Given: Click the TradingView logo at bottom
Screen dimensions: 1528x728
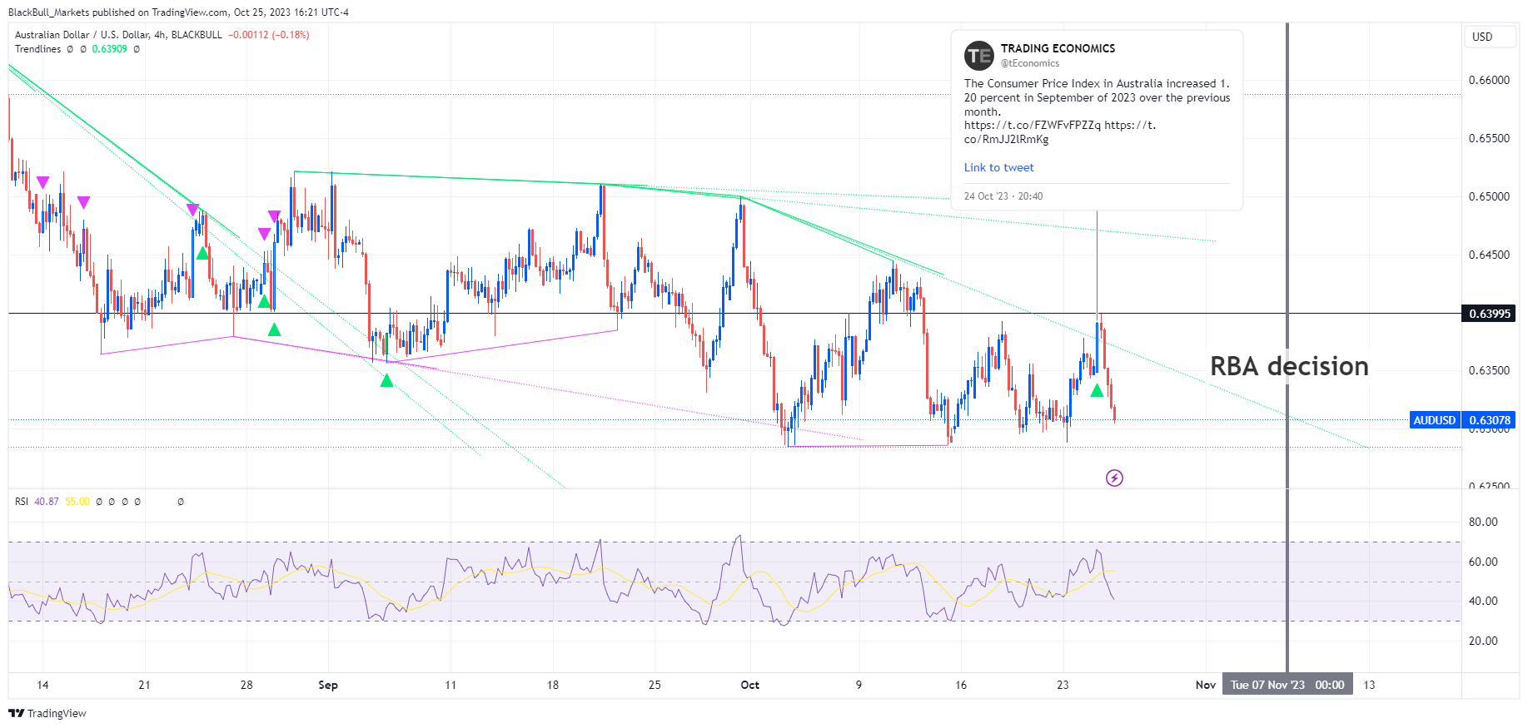Looking at the screenshot, I should tap(47, 713).
